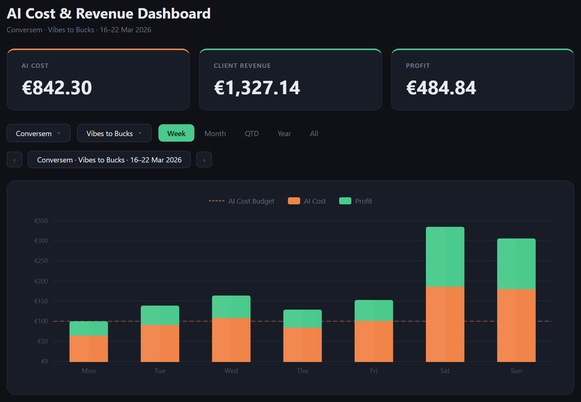Toggle Profit series visibility in legend
The height and width of the screenshot is (402, 581).
pos(345,201)
